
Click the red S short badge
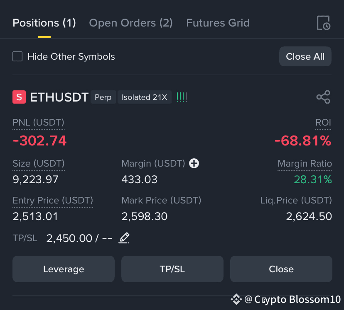pos(19,97)
